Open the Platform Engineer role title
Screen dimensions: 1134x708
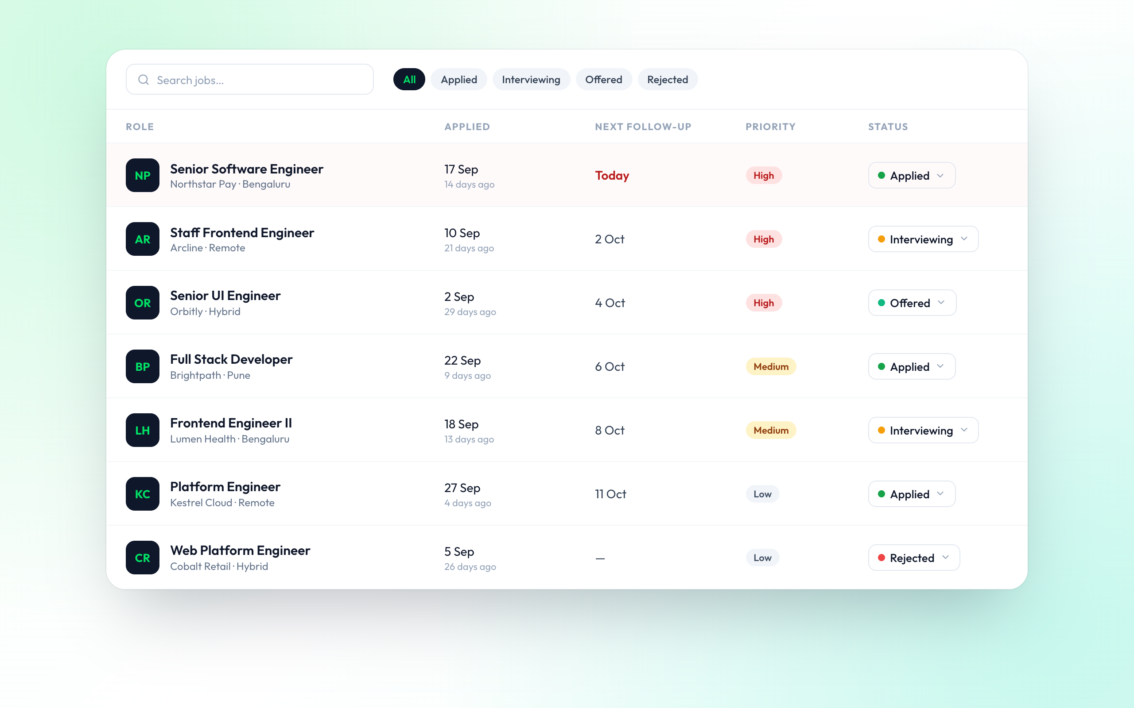pos(225,486)
